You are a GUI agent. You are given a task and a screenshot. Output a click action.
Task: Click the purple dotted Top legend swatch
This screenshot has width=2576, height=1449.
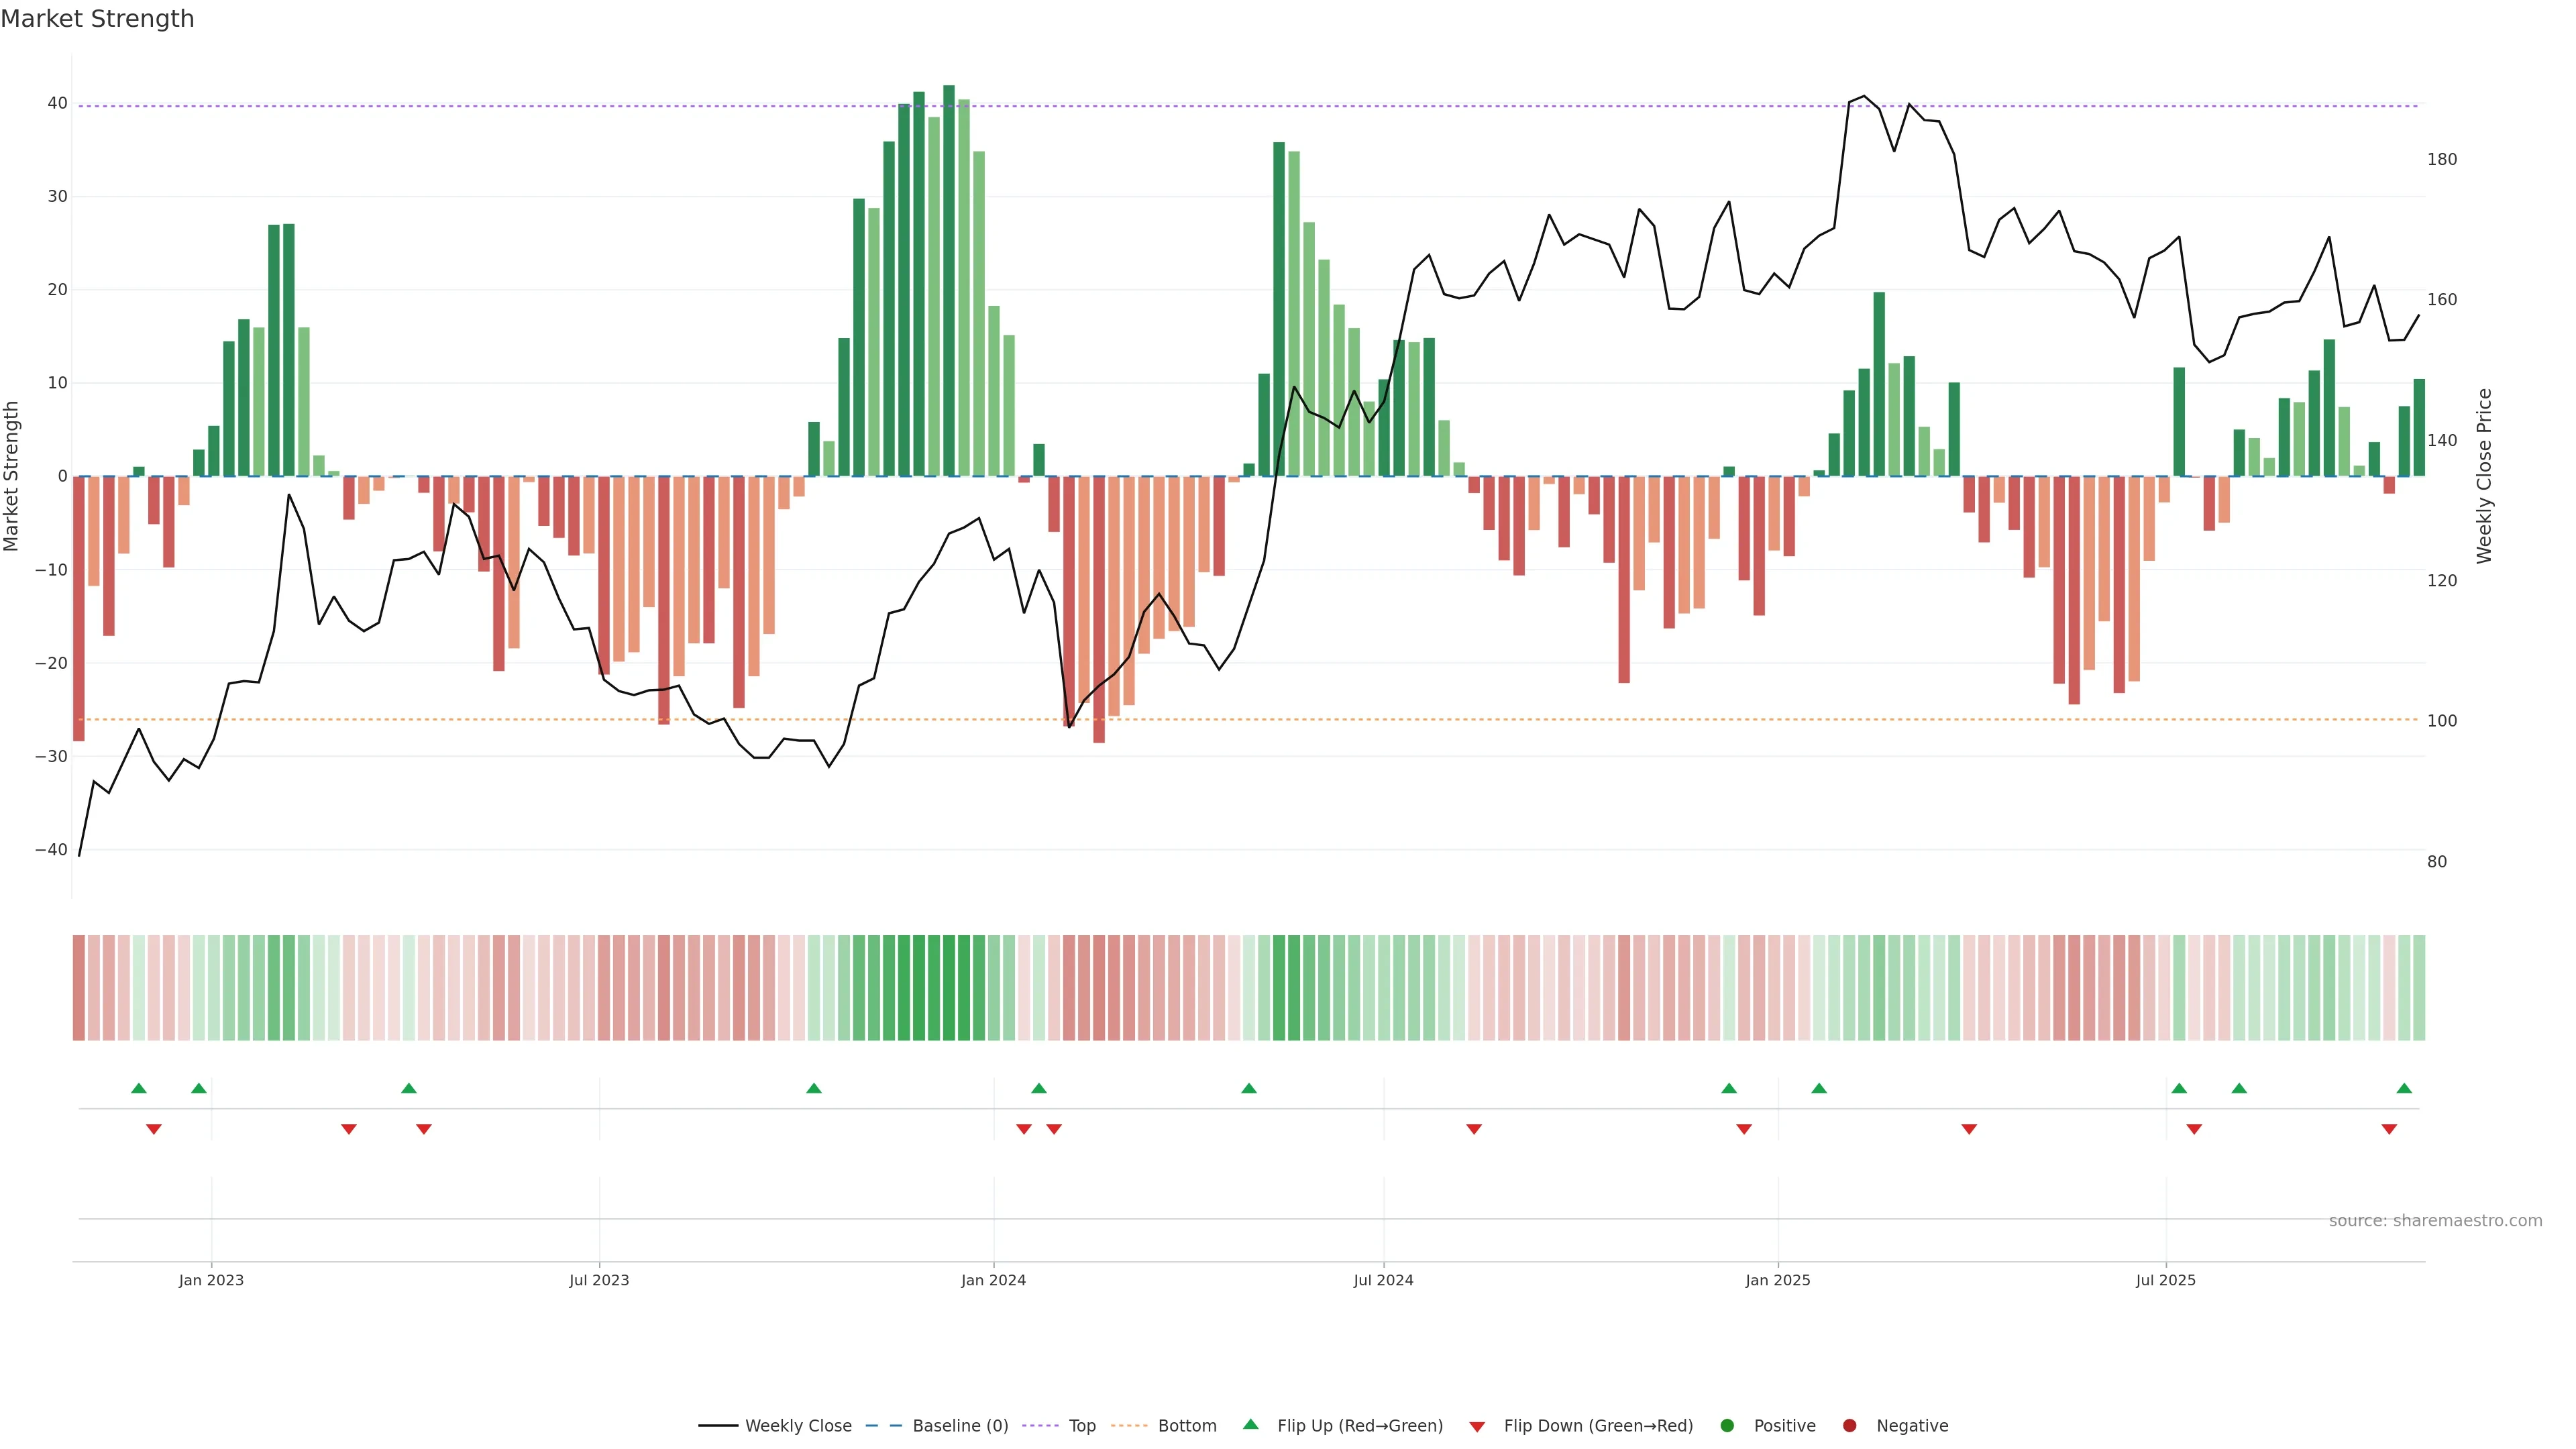tap(1041, 1425)
